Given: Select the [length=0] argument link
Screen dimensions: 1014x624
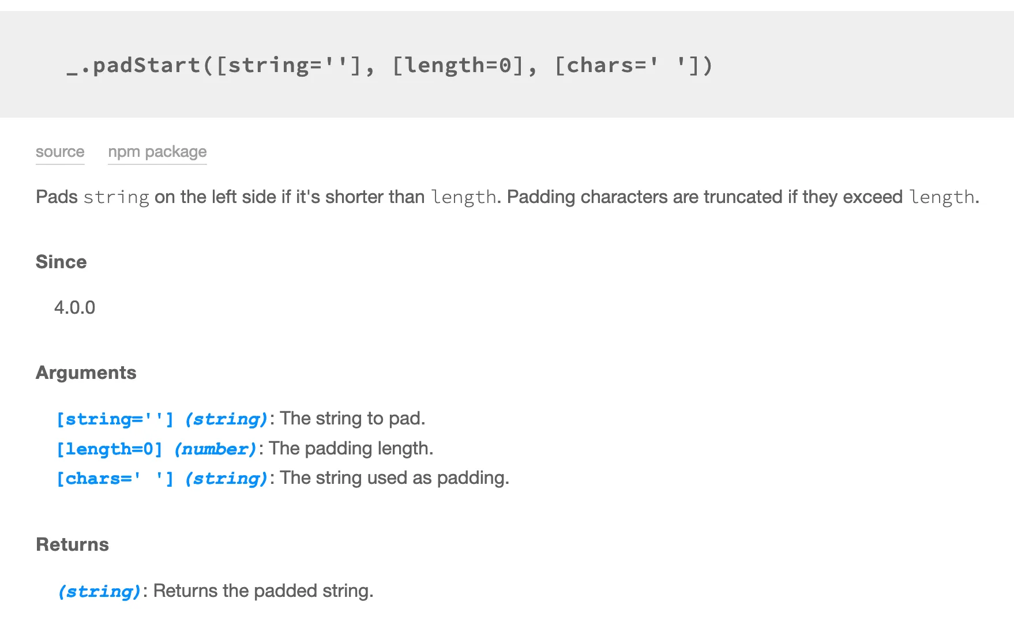Looking at the screenshot, I should (110, 449).
